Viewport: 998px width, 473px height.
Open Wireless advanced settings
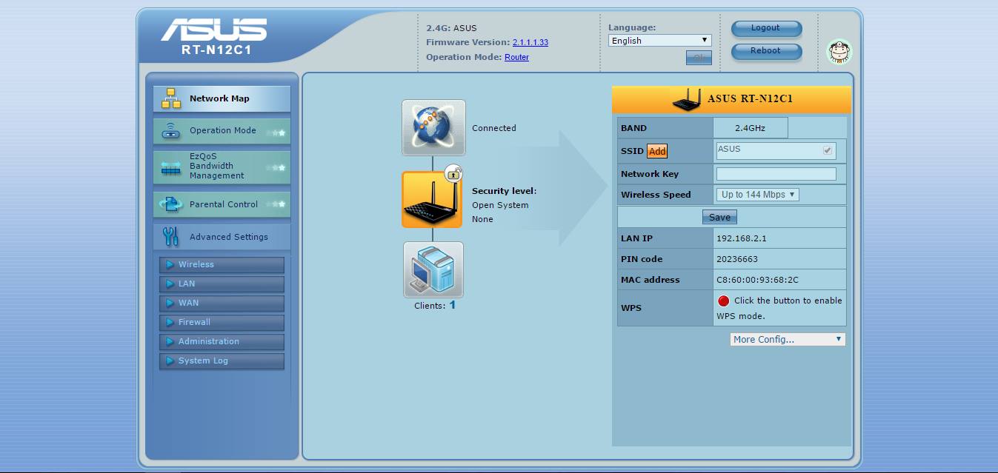222,265
